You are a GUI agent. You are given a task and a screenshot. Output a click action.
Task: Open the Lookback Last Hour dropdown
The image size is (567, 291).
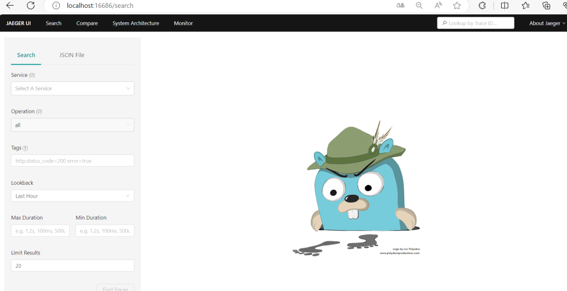point(73,196)
